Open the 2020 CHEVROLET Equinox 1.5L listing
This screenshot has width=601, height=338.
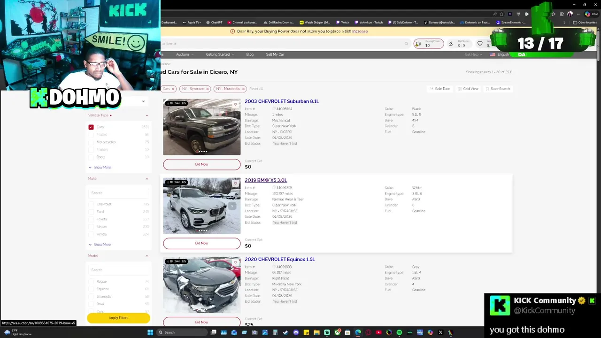[x=280, y=260]
